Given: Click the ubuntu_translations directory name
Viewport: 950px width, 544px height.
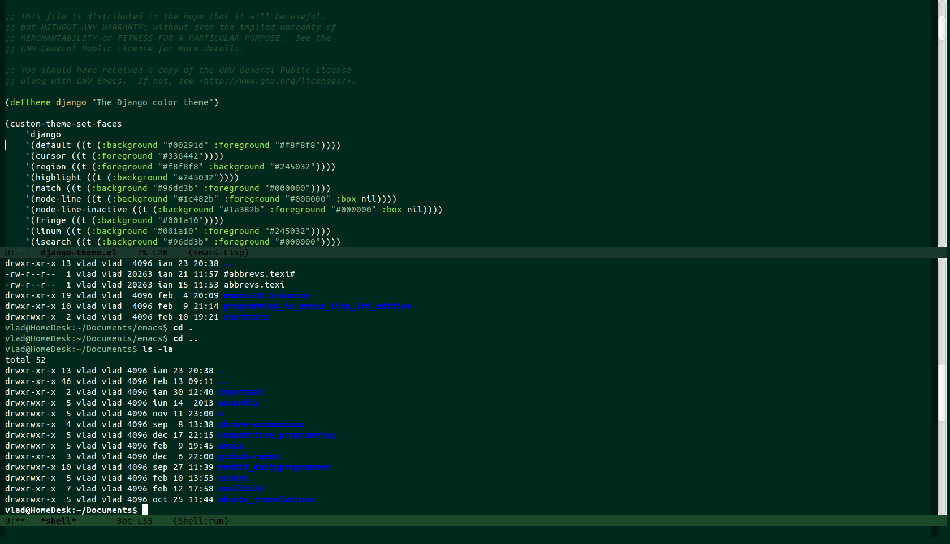Looking at the screenshot, I should click(x=266, y=499).
